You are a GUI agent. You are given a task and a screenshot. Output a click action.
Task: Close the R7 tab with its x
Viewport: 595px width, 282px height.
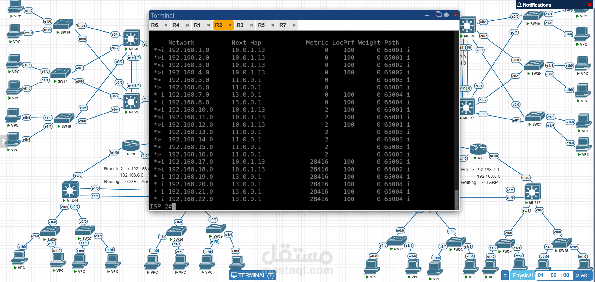[294, 25]
